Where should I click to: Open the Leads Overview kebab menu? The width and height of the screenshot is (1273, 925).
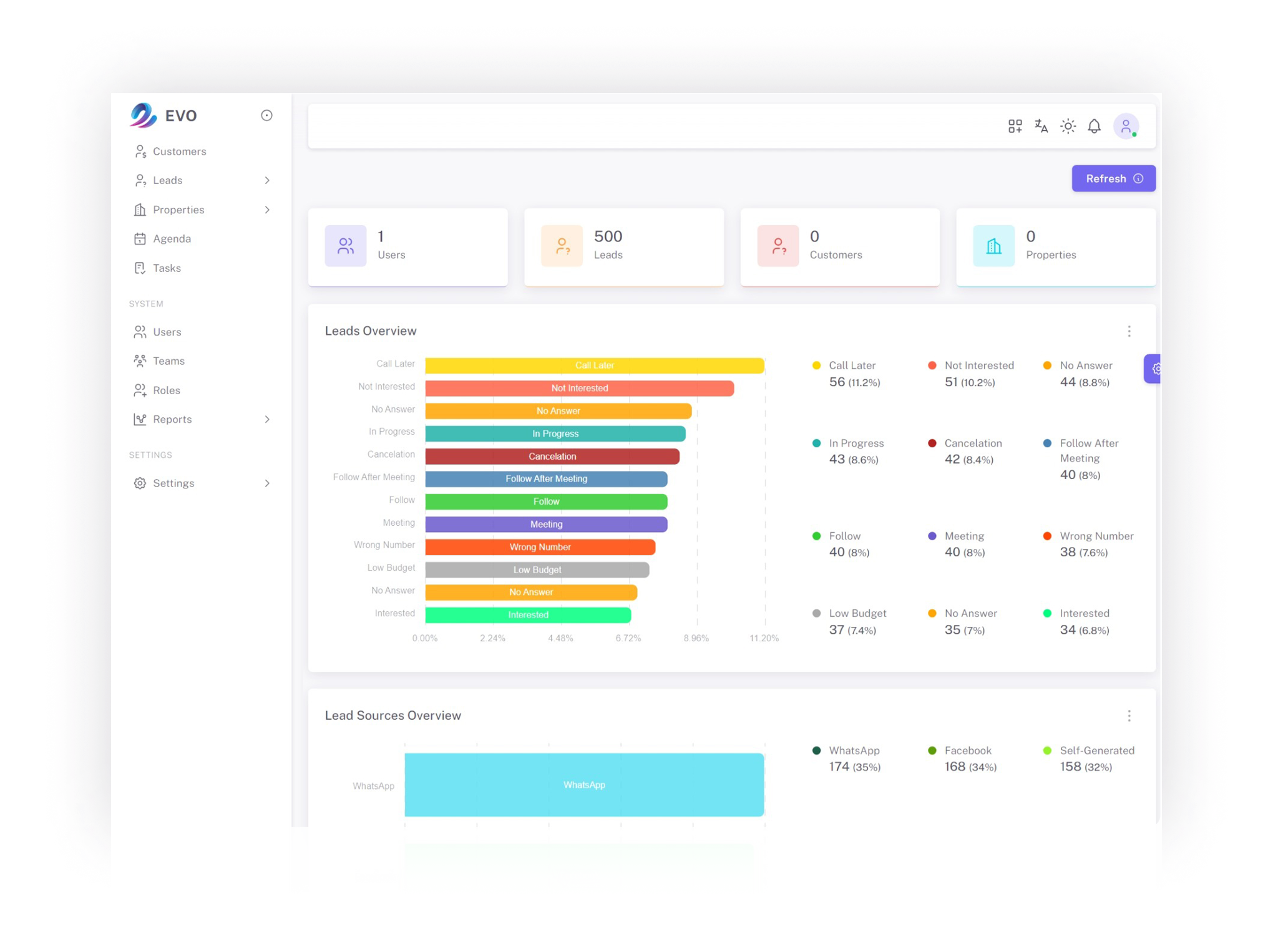click(1129, 331)
